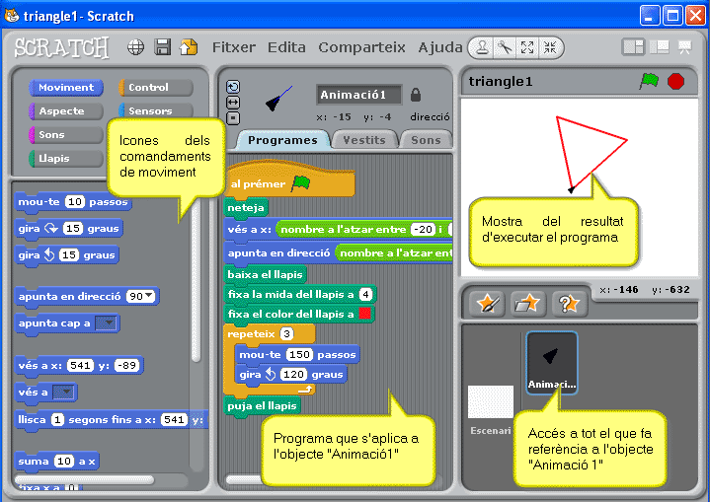710x502 pixels.
Task: Edit the sprite name field Animació1
Action: pos(358,95)
